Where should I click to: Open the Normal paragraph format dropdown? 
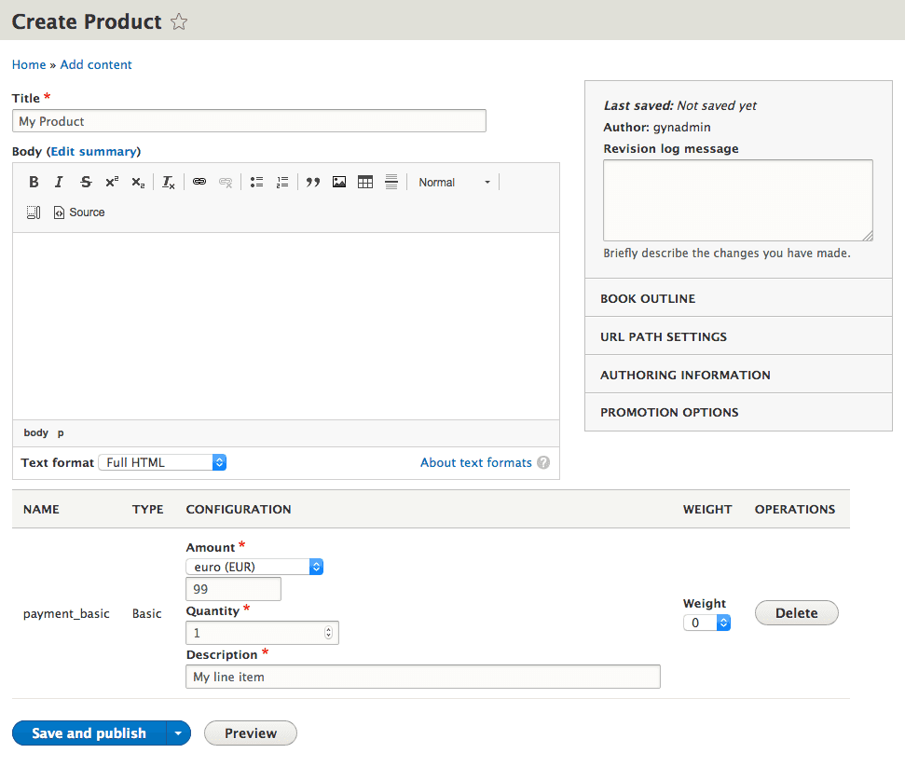click(x=454, y=183)
